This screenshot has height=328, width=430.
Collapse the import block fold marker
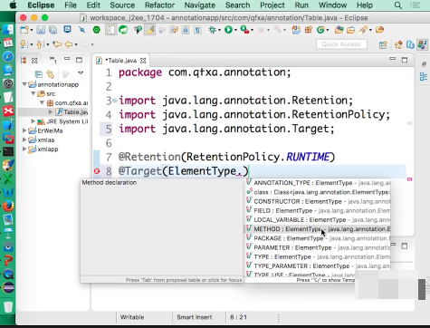[115, 101]
